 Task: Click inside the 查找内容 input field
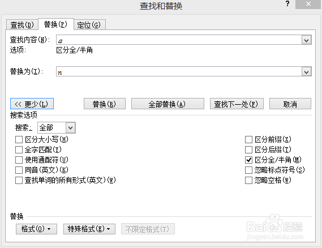coord(179,40)
